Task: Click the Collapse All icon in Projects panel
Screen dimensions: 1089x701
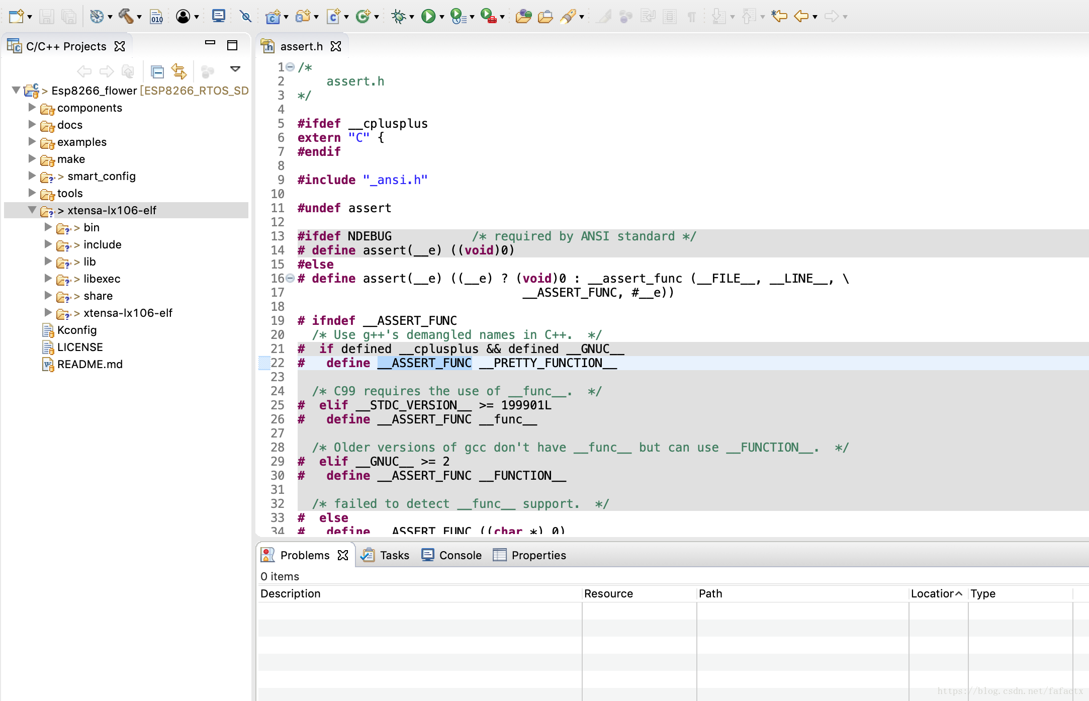Action: [157, 72]
